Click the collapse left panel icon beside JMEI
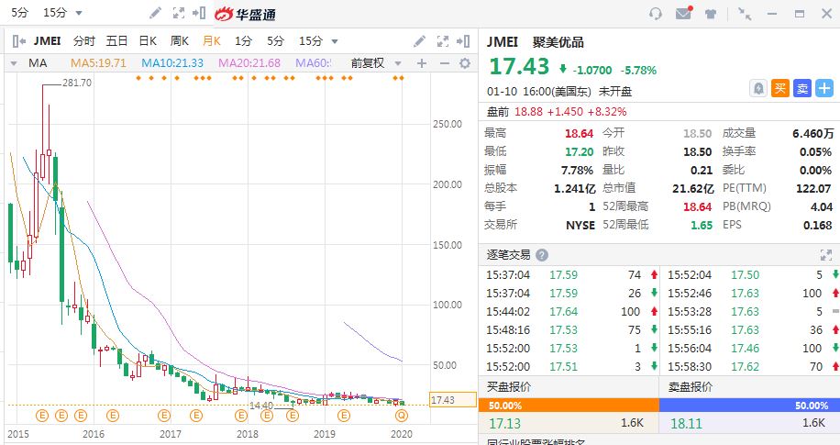Image resolution: width=840 pixels, height=445 pixels. (x=18, y=41)
